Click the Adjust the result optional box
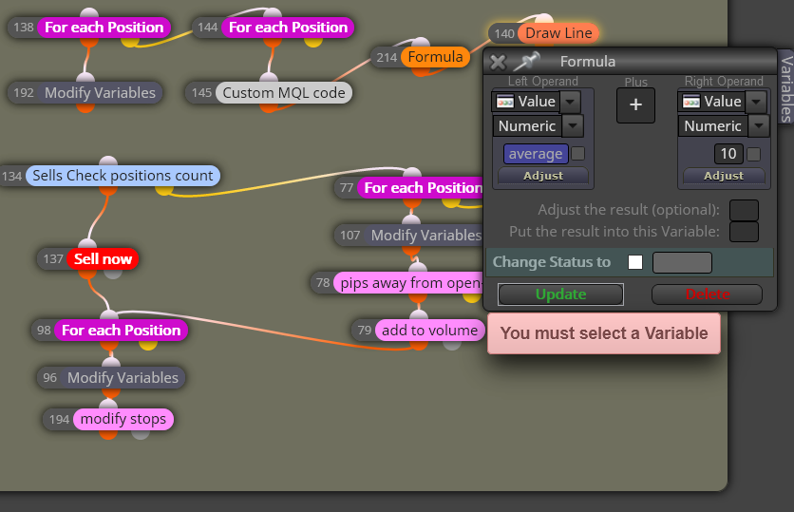 tap(744, 210)
